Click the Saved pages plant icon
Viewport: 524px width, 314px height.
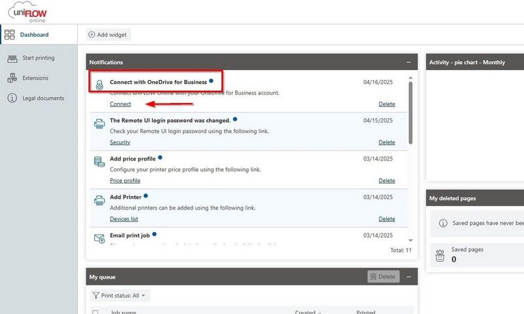click(x=441, y=255)
